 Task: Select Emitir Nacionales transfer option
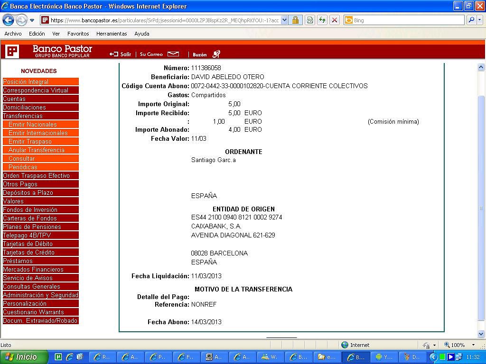41,124
